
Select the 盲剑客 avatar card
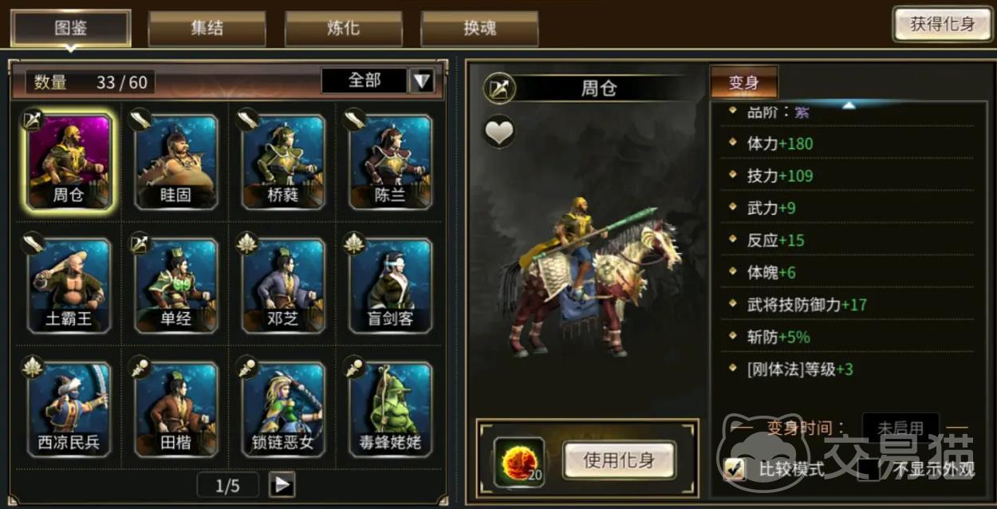tap(390, 286)
